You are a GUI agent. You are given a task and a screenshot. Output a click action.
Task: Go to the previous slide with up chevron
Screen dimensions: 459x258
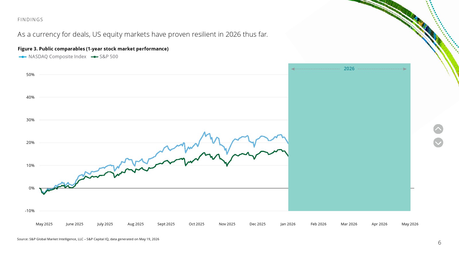[438, 129]
